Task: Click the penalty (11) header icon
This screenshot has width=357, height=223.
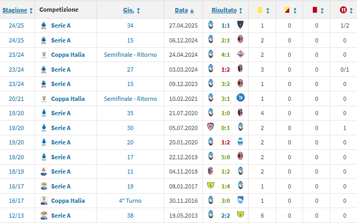Action: 343,10
